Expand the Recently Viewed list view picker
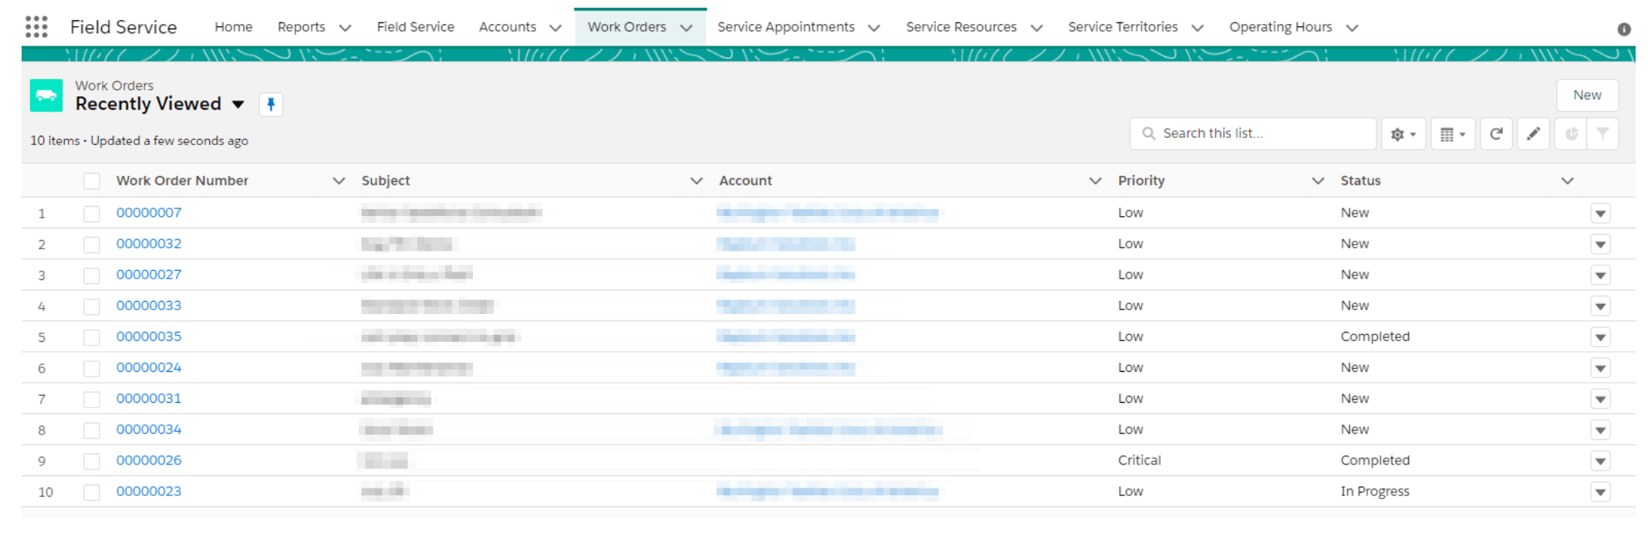Viewport: 1648px width, 537px height. click(238, 104)
